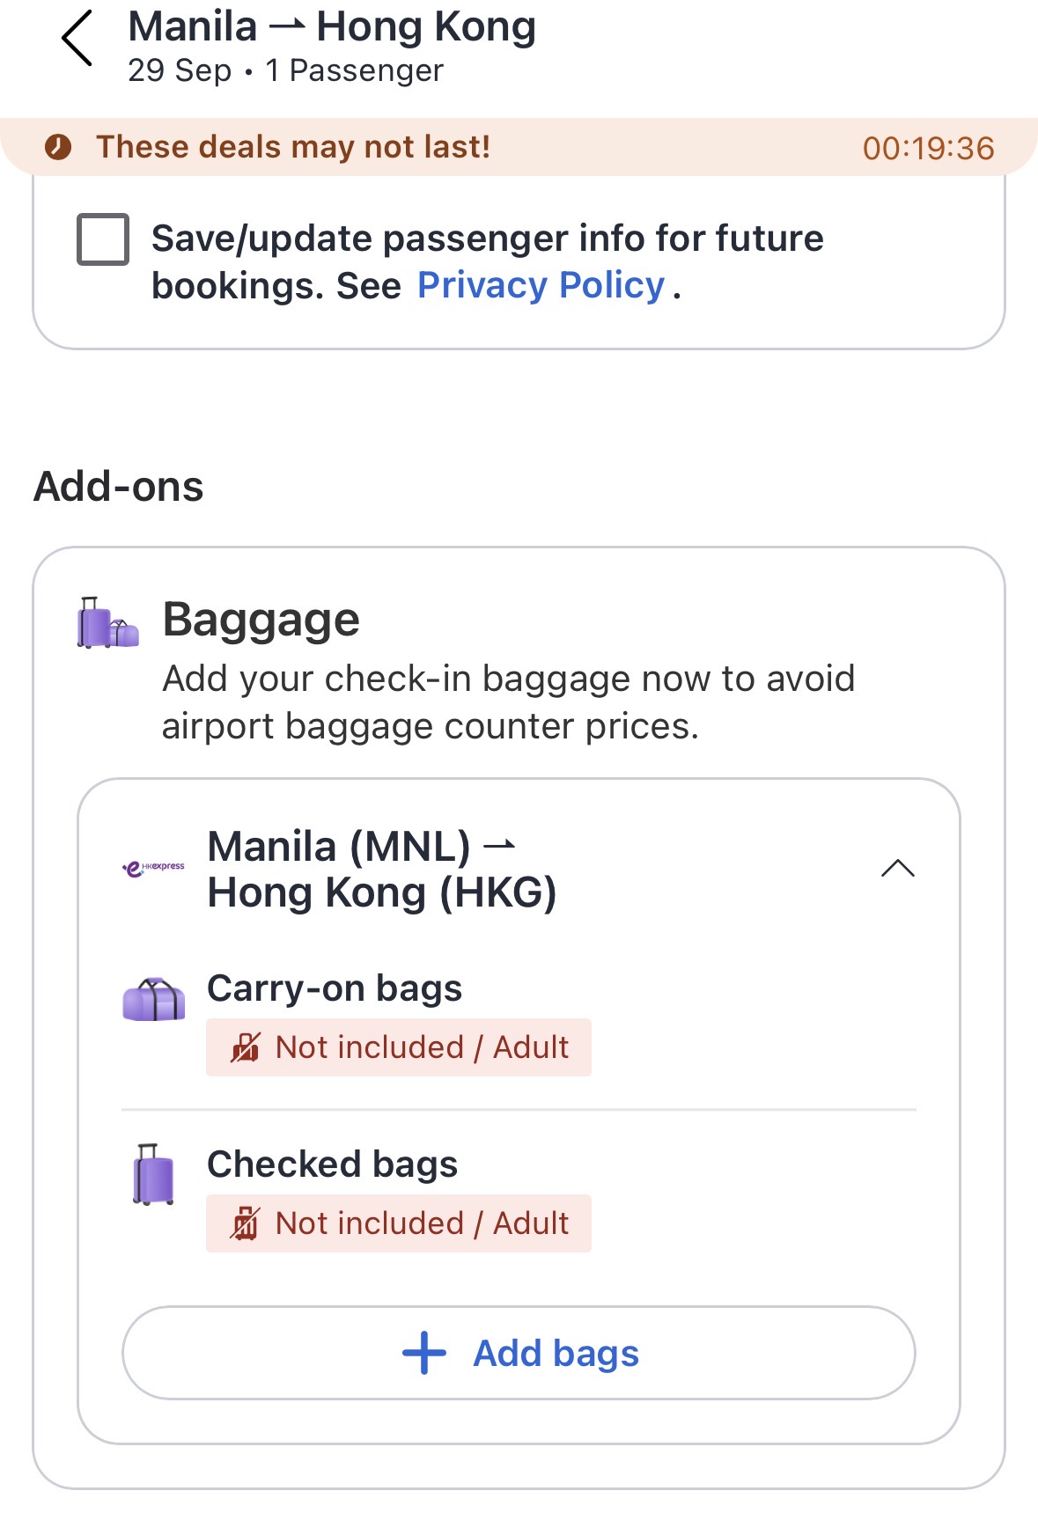
Task: Tap the back arrow icon
Action: coord(77,39)
